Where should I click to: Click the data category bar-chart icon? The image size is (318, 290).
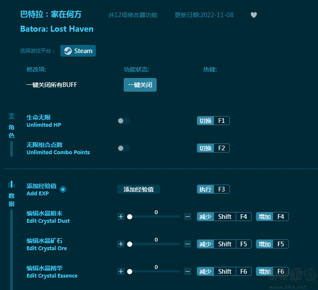[12, 184]
